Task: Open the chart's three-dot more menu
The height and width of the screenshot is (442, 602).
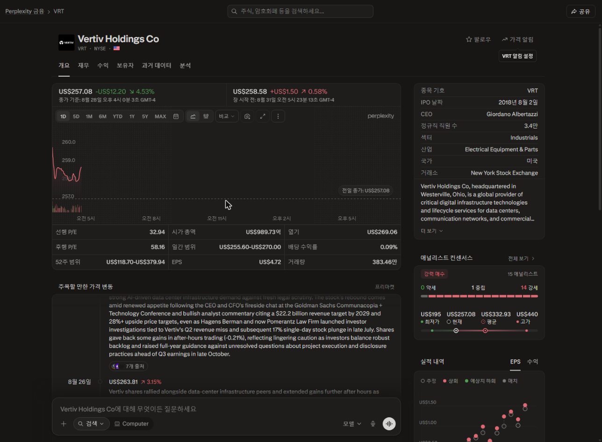Action: pyautogui.click(x=278, y=116)
